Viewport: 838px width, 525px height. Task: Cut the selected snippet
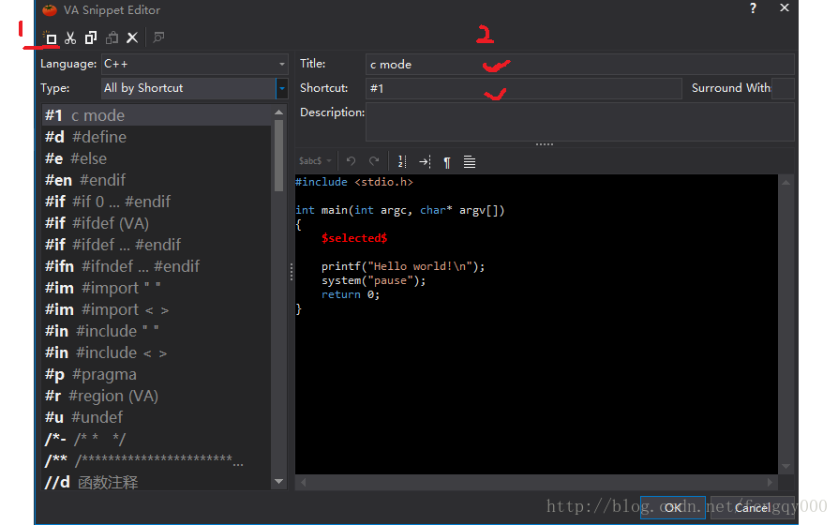pyautogui.click(x=70, y=37)
